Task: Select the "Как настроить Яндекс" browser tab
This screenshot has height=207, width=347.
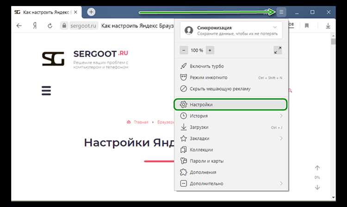Action: click(x=46, y=12)
